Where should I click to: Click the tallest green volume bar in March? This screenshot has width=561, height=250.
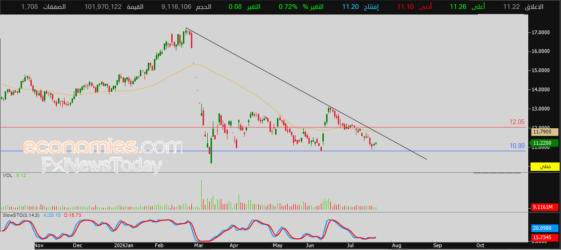tap(202, 194)
